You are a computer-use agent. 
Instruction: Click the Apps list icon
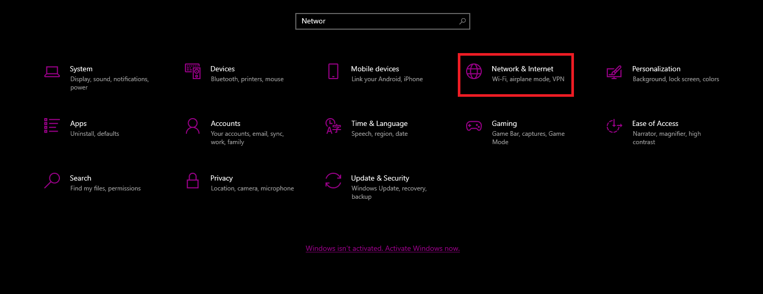tap(52, 126)
